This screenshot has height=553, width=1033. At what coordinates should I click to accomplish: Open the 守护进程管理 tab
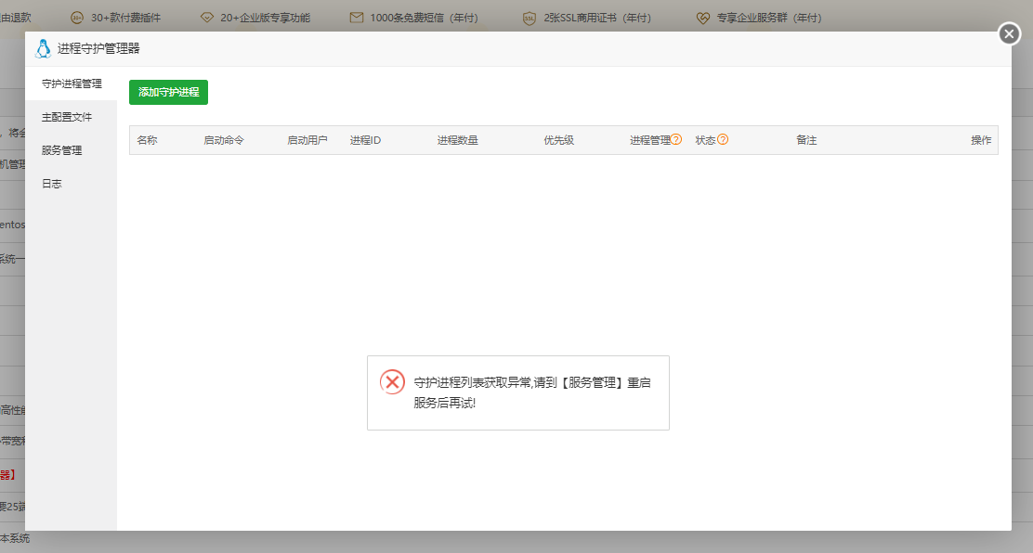(72, 84)
